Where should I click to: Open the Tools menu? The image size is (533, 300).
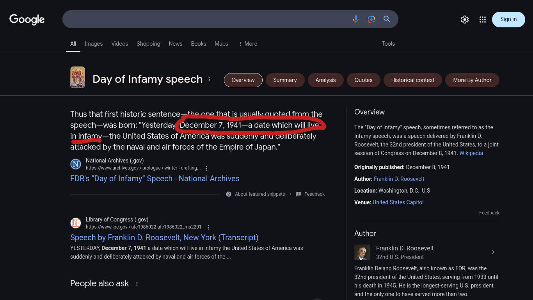pyautogui.click(x=388, y=44)
